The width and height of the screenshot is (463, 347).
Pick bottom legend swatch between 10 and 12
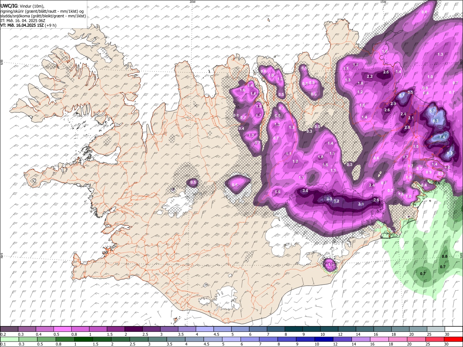(x=323, y=339)
